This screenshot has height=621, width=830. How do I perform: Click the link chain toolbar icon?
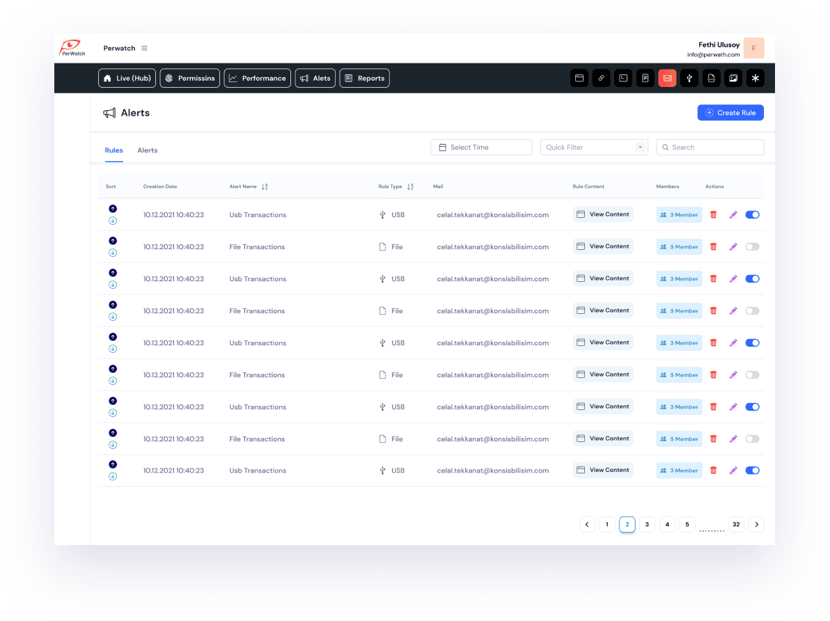601,78
